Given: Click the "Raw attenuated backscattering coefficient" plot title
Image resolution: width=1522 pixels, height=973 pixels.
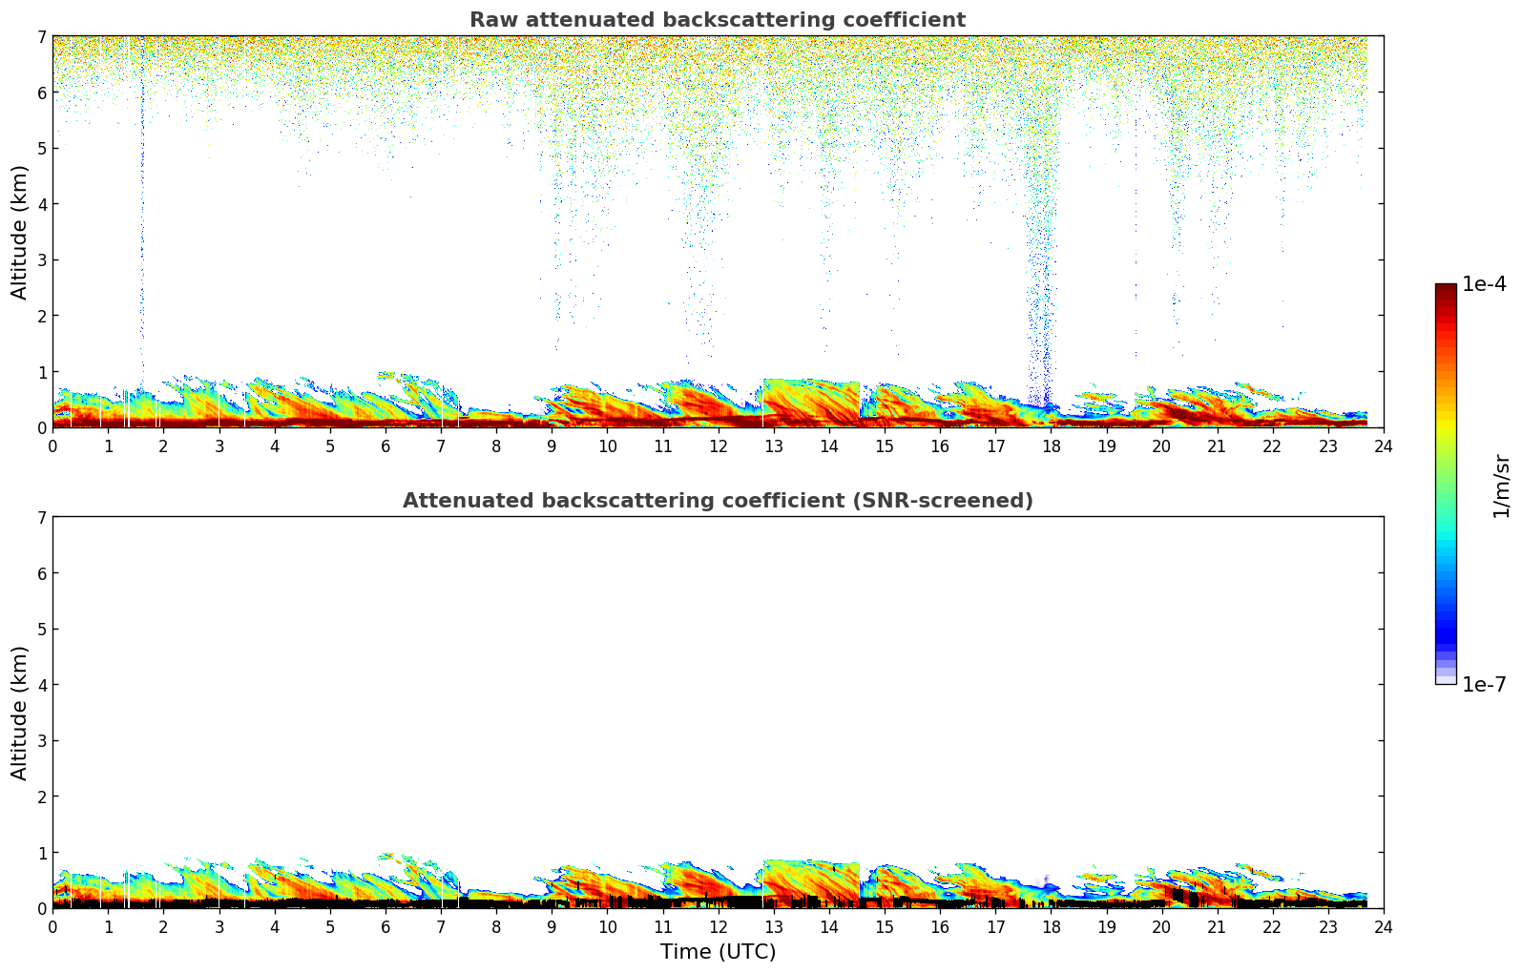Looking at the screenshot, I should tap(717, 20).
